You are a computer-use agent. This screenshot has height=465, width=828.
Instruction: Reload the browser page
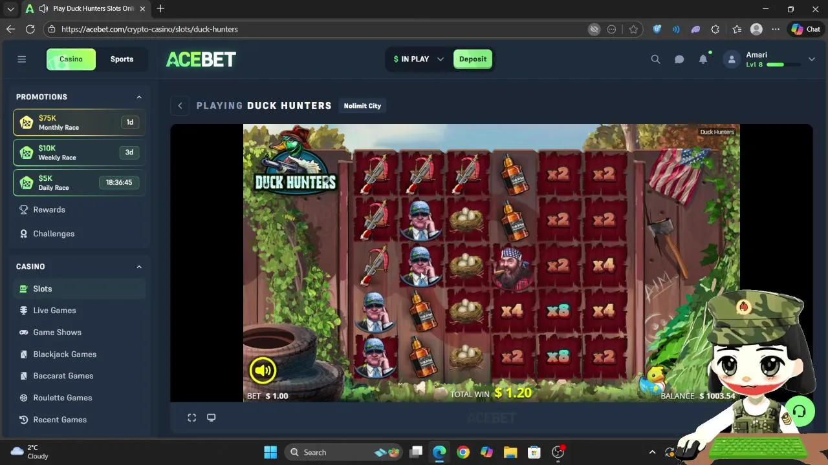30,29
